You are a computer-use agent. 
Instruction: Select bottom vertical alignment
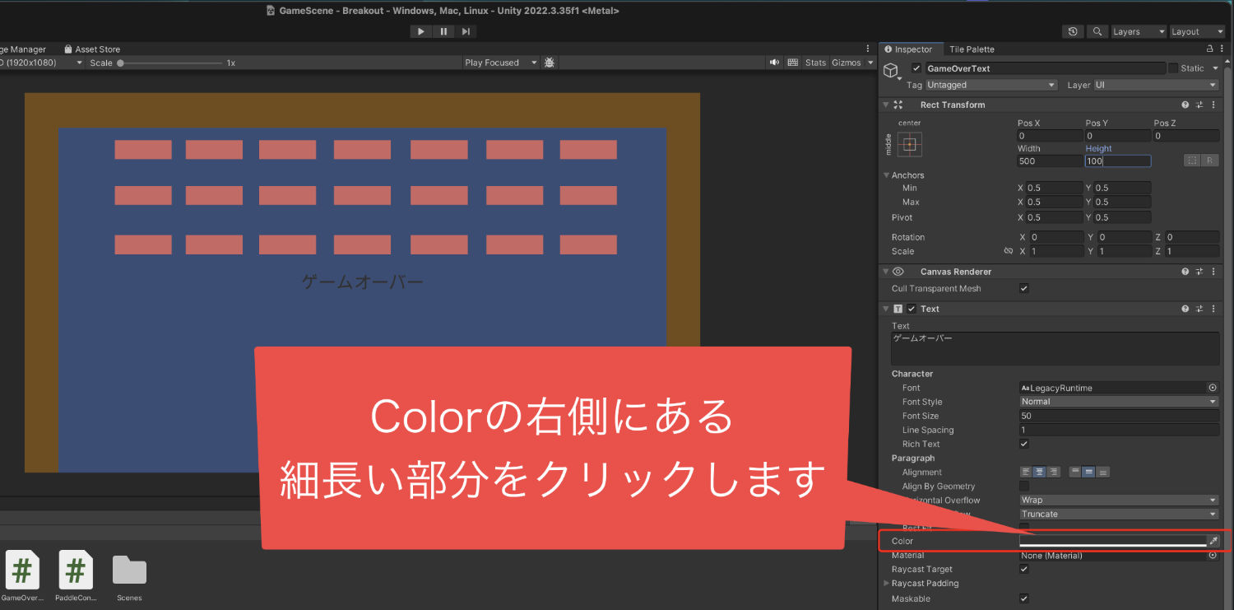pyautogui.click(x=1103, y=472)
